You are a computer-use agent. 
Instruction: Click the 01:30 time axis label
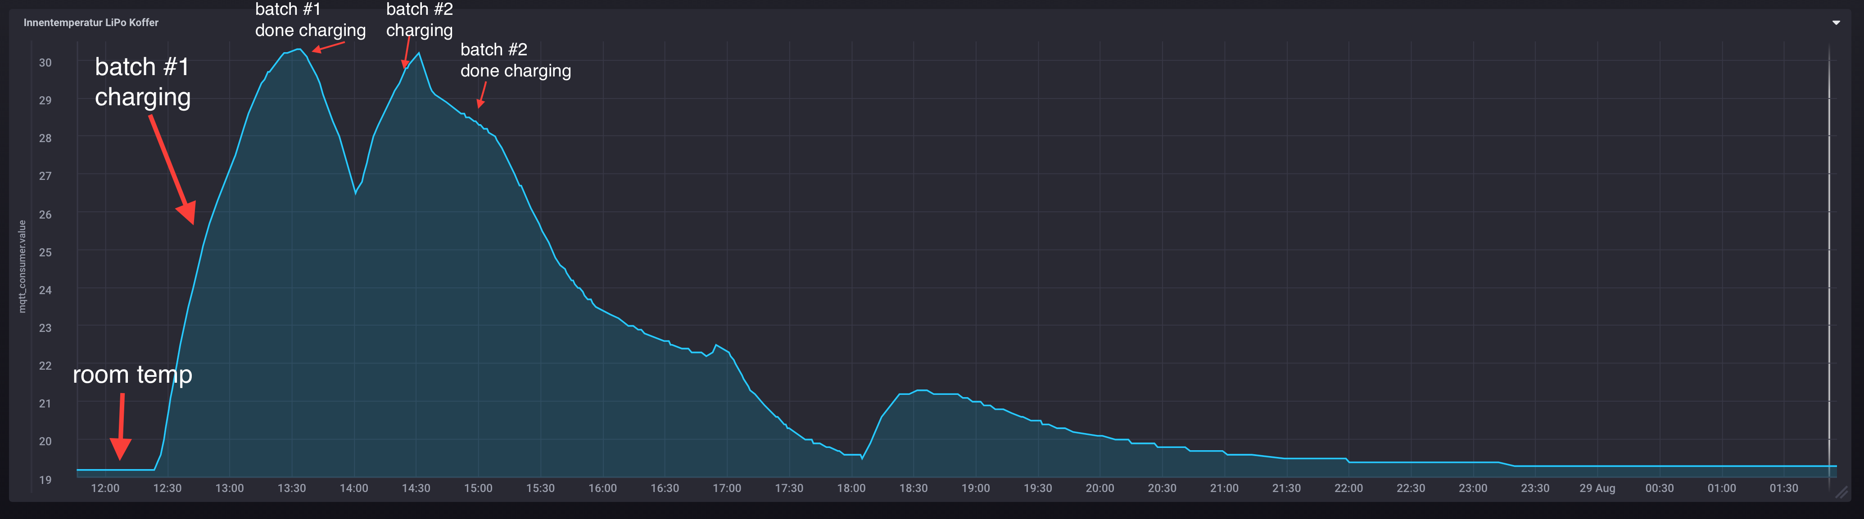point(1784,488)
